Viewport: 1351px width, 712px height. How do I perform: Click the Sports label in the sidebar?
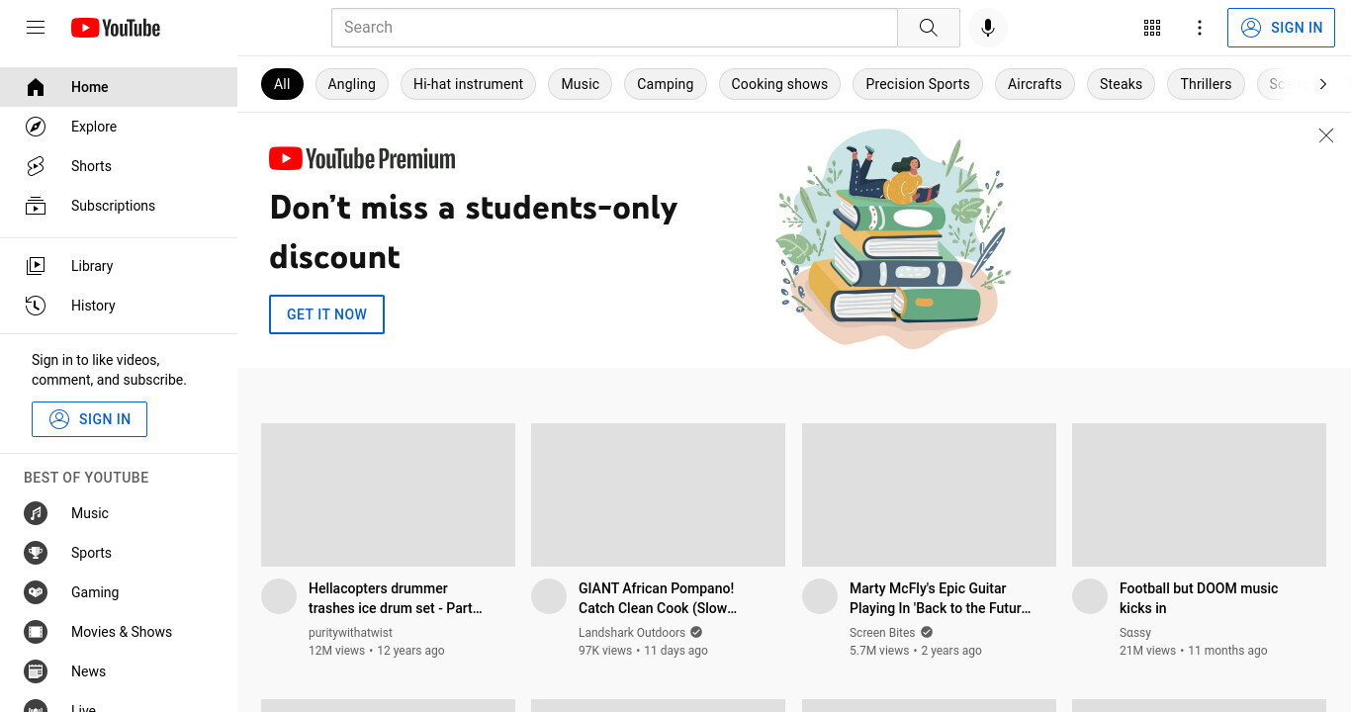91,553
